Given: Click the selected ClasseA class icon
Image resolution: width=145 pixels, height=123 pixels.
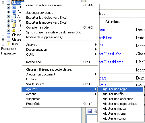Looking at the screenshot, I should pyautogui.click(x=8, y=3).
